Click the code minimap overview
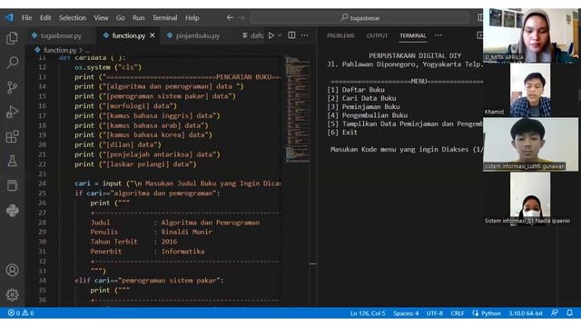The width and height of the screenshot is (581, 327). (297, 109)
